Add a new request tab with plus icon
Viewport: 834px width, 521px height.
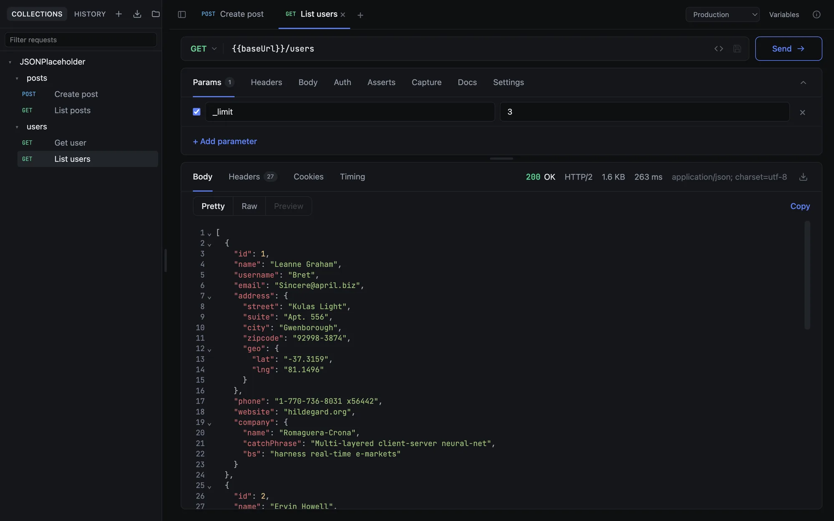pos(360,15)
